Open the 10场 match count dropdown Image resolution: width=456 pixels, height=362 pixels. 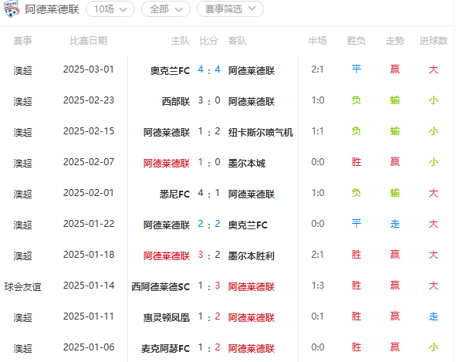(110, 9)
